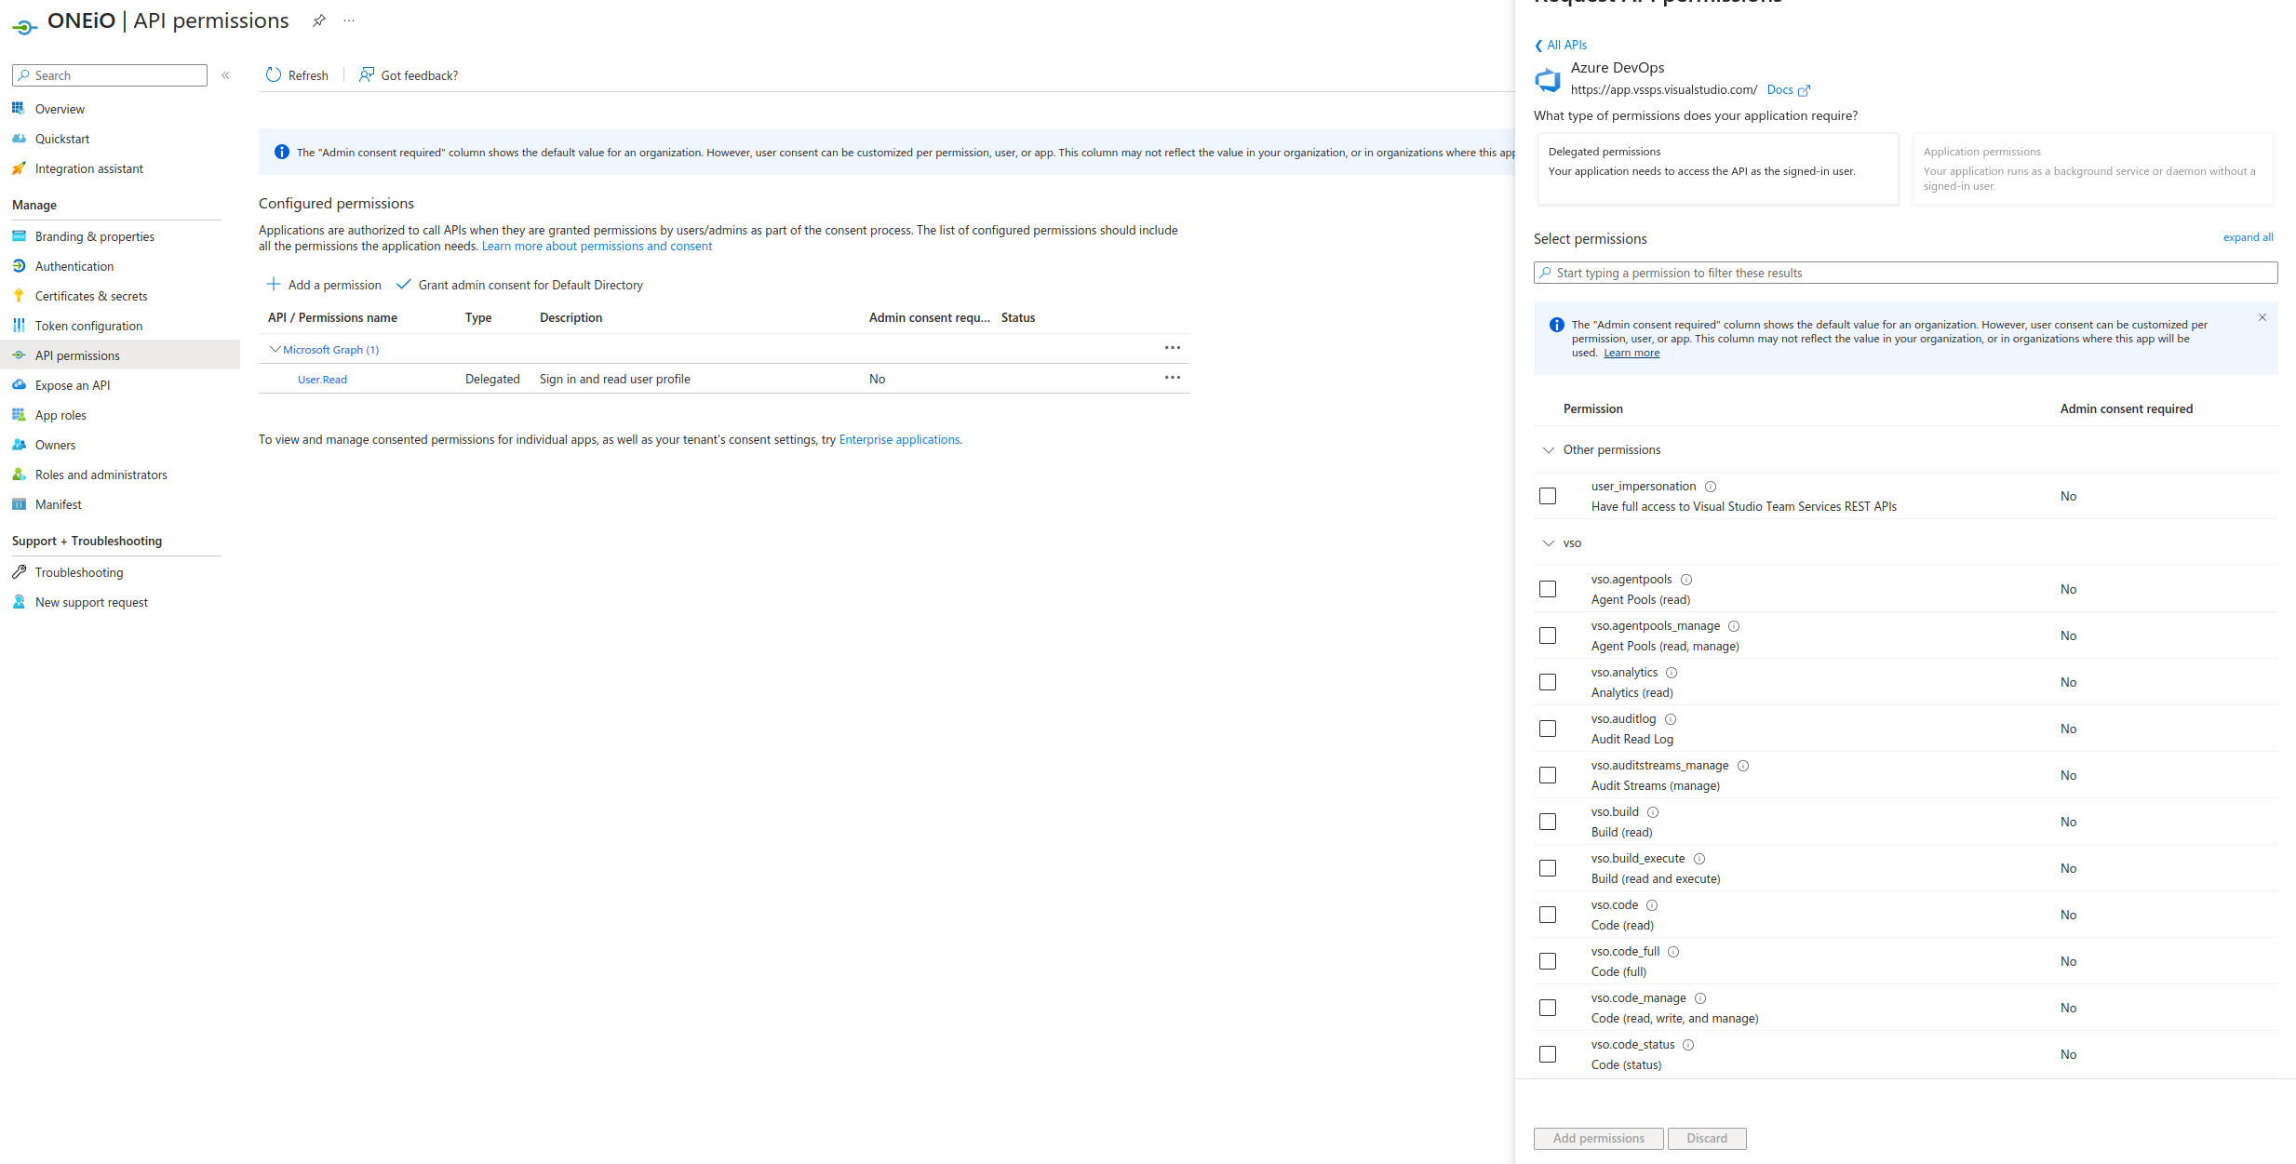
Task: Open API permissions in the sidebar
Action: point(120,355)
